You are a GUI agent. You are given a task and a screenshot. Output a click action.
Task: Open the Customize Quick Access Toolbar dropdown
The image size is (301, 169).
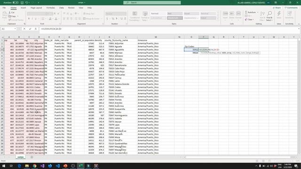coord(39,3)
